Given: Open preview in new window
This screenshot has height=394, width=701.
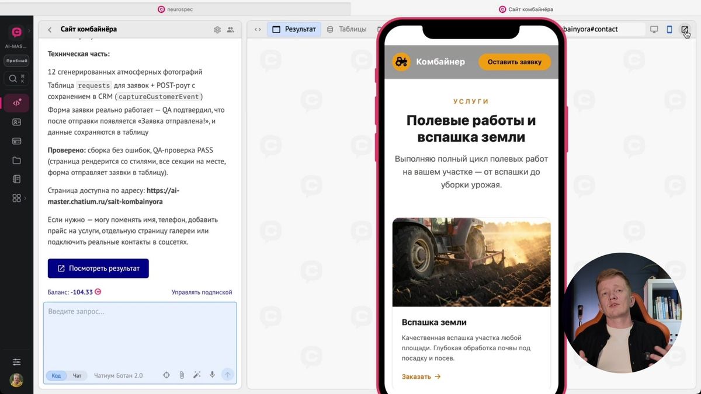Looking at the screenshot, I should (x=685, y=29).
